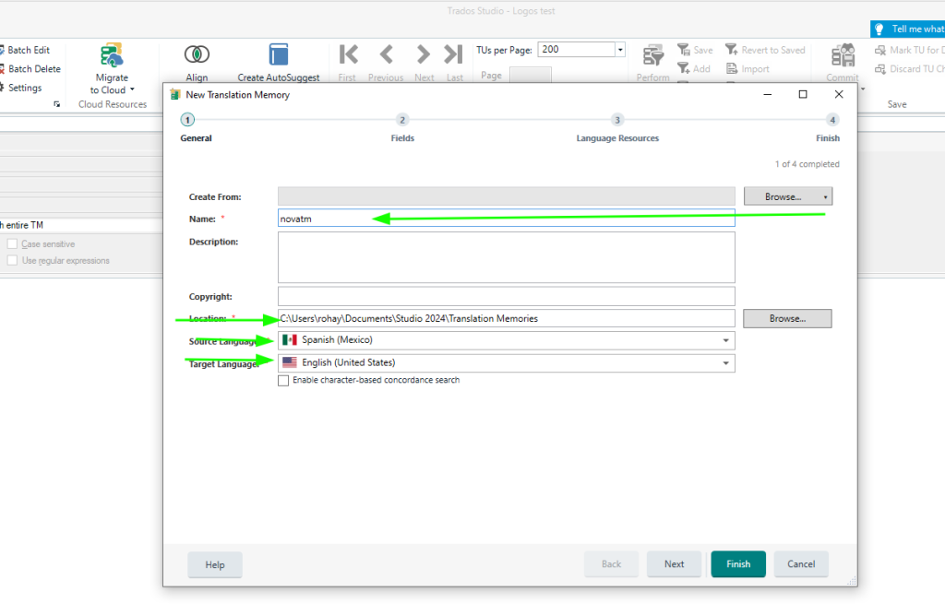945x616 pixels.
Task: Click the United States flag in Target Language
Action: coord(290,362)
